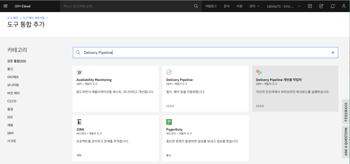Open 지원 in the top navigation
350x164 pixels.
pyautogui.click(x=239, y=6)
